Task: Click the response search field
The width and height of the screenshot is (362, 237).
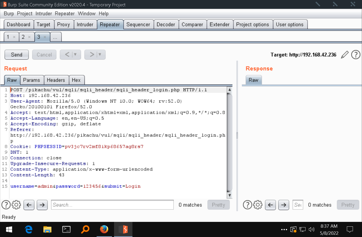Action: pos(298,205)
